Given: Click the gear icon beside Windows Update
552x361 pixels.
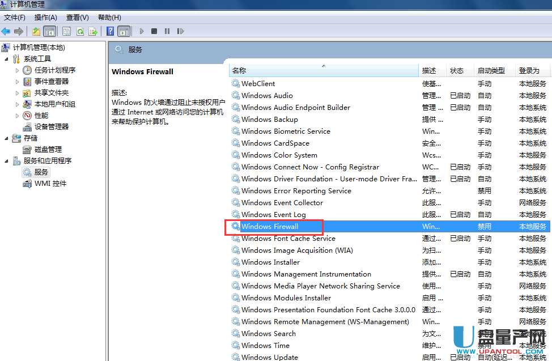Looking at the screenshot, I should point(236,357).
